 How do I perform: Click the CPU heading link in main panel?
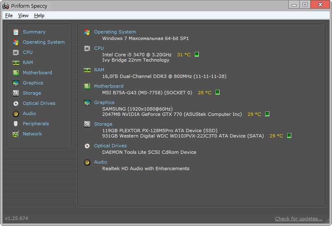(x=99, y=48)
